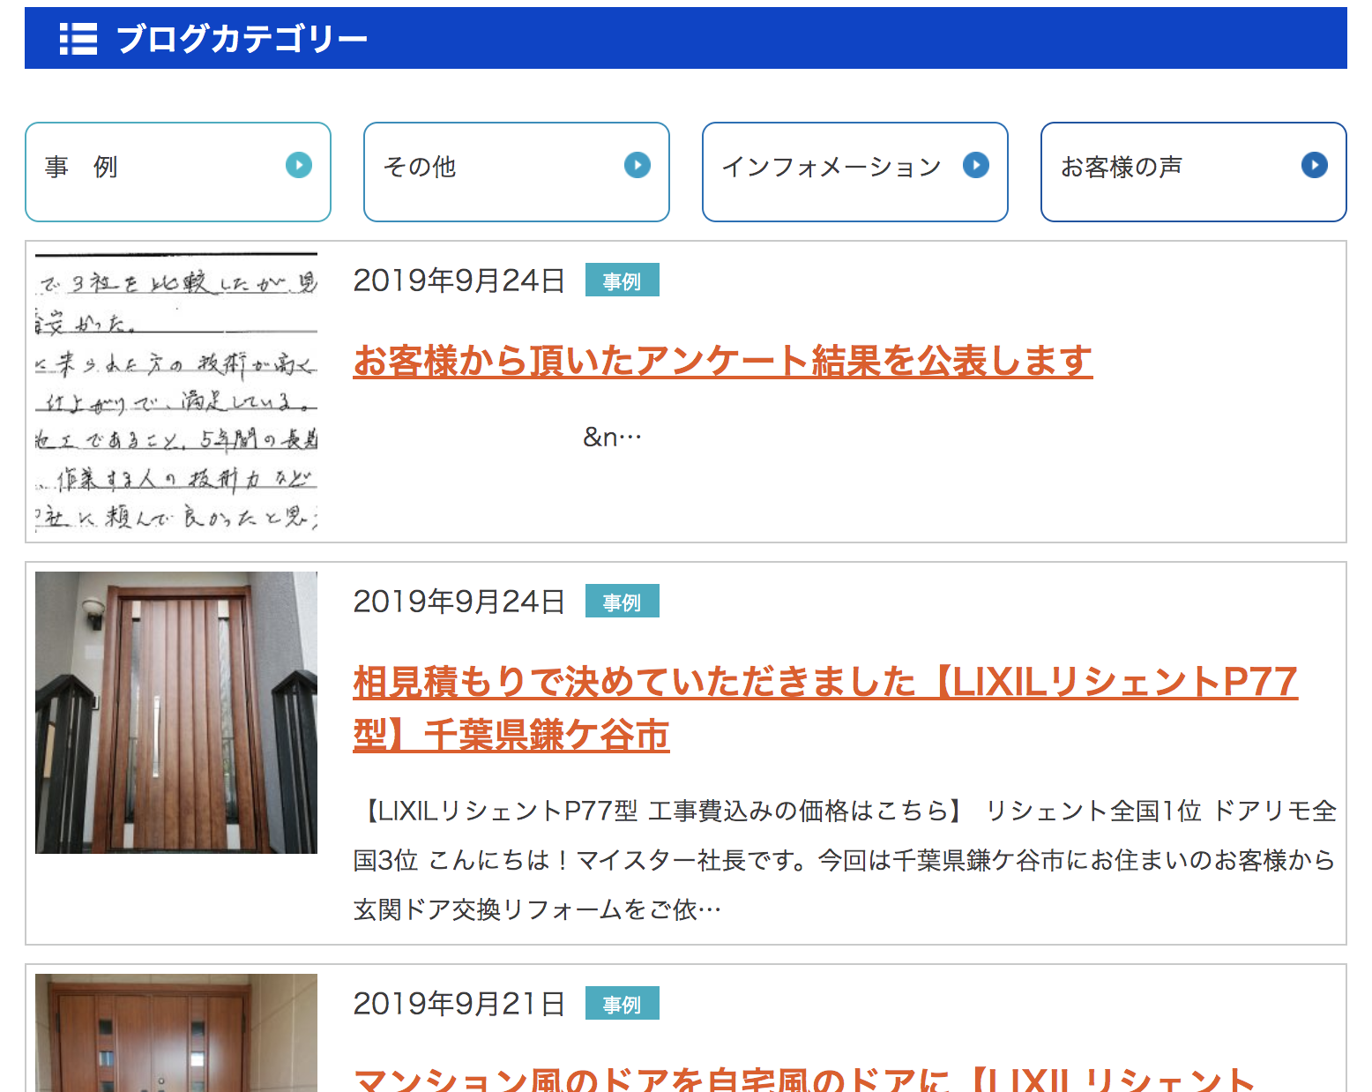The image size is (1372, 1092).
Task: Click the 2019年9月24日 date on the P77型 post
Action: coord(459,602)
